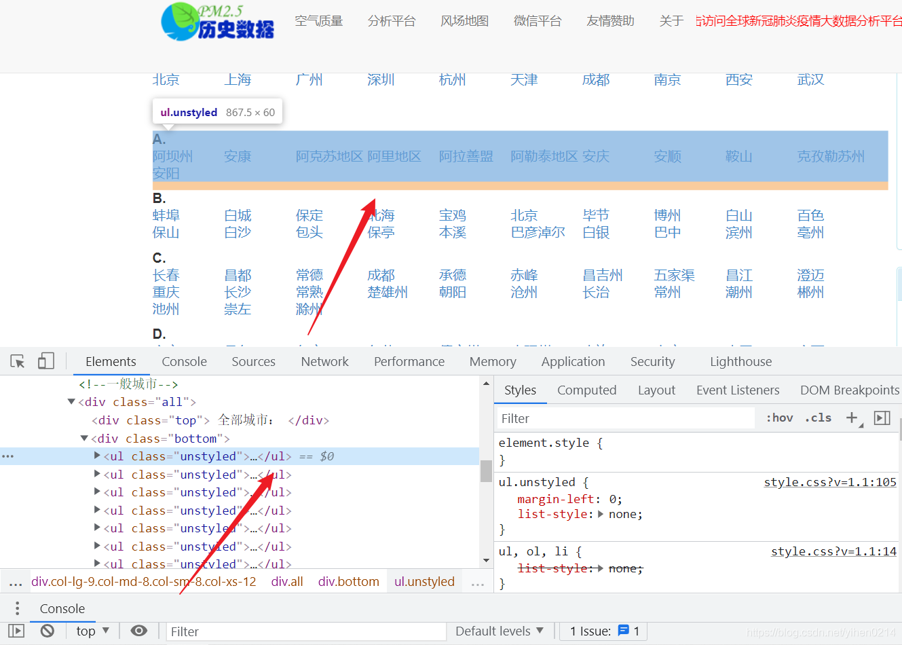Screen dimensions: 902x645
Task: Collapse the div class="bottom" node
Action: pyautogui.click(x=84, y=439)
